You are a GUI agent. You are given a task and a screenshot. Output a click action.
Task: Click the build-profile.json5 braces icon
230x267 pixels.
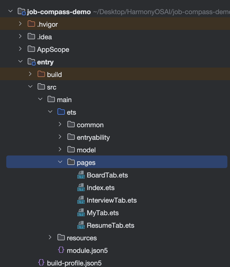tap(41, 263)
